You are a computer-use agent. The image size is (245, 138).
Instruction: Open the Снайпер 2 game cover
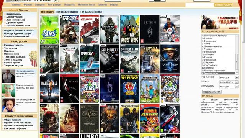click(x=109, y=29)
